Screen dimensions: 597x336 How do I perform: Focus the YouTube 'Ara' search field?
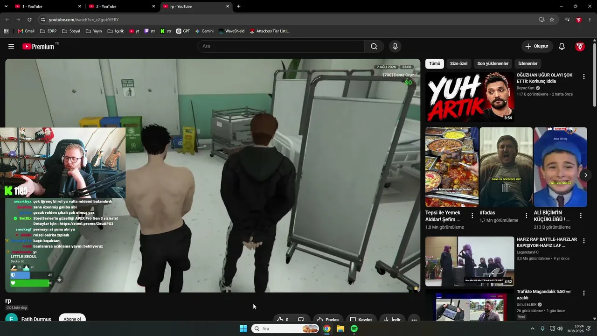[x=281, y=46]
